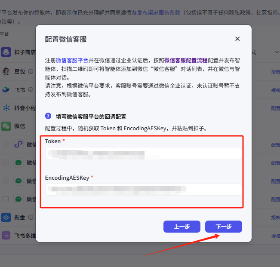The image size is (280, 267).
Task: Click the 豆包 avatar icon
Action: pos(6,71)
